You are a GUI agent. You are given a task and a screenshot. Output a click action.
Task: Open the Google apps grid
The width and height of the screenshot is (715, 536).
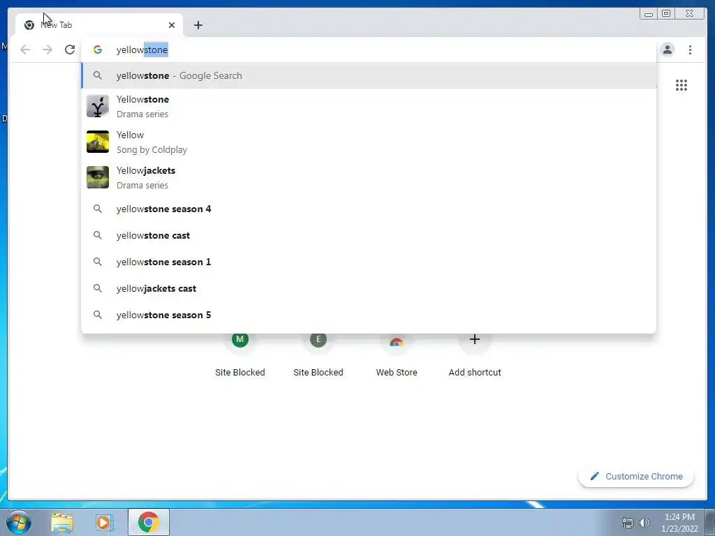[681, 85]
